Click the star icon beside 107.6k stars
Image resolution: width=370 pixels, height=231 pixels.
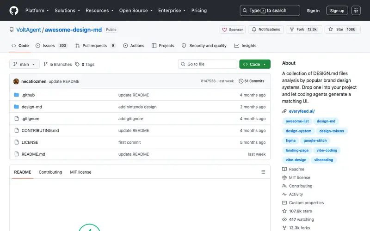click(x=284, y=211)
